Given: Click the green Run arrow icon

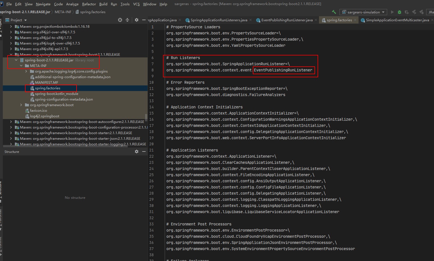Looking at the screenshot, I should (x=392, y=12).
